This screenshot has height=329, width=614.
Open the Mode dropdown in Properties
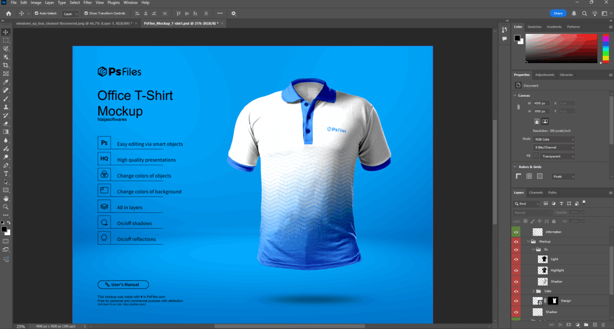pyautogui.click(x=554, y=139)
